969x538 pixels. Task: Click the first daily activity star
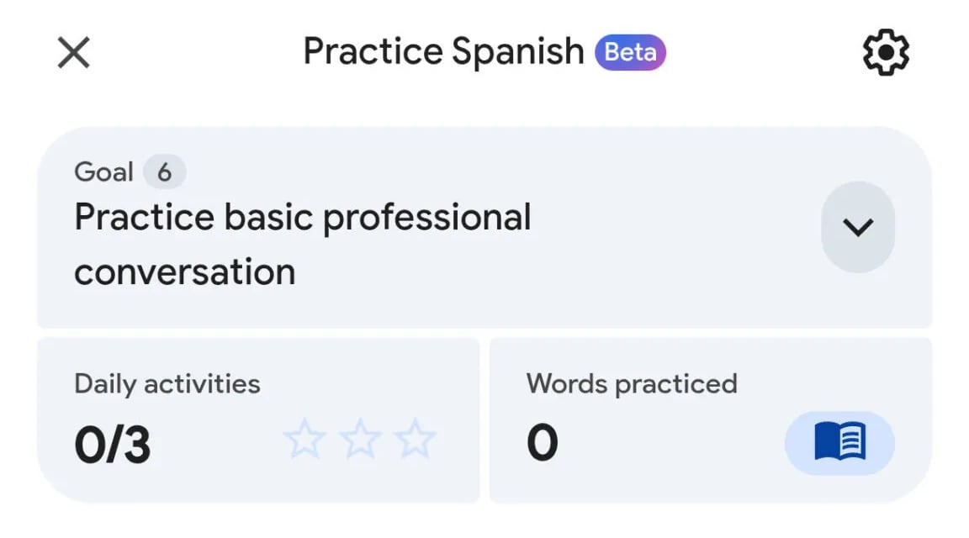[304, 440]
